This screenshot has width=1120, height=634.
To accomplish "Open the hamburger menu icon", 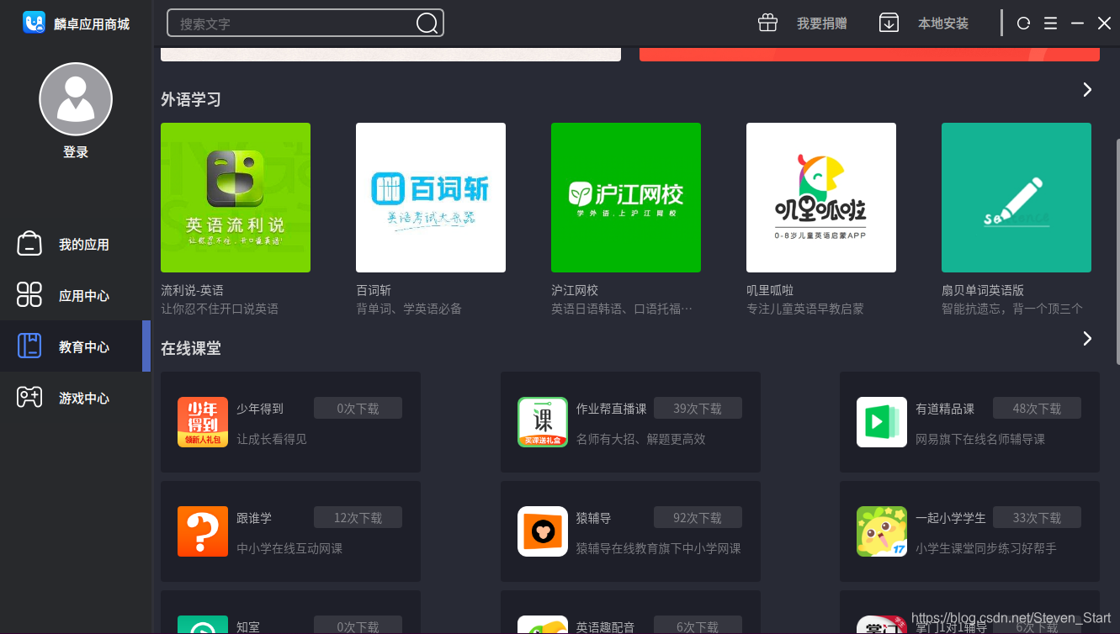I will [x=1050, y=24].
